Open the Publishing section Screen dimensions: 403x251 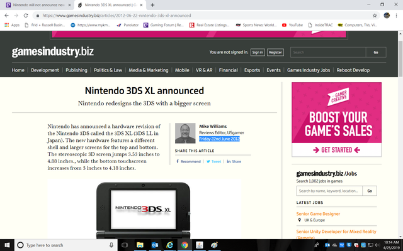tap(76, 70)
